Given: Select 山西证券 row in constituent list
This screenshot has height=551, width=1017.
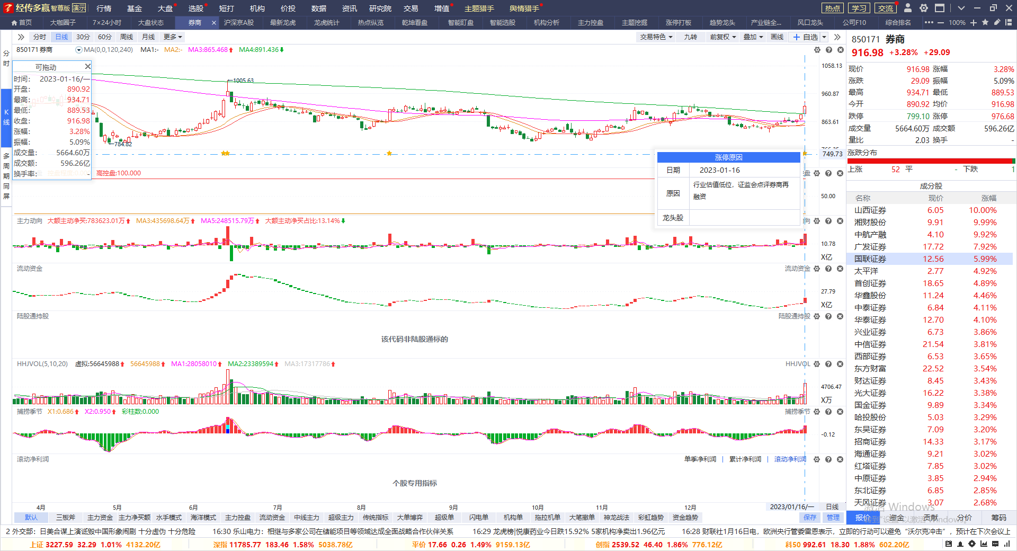Looking at the screenshot, I should 931,210.
